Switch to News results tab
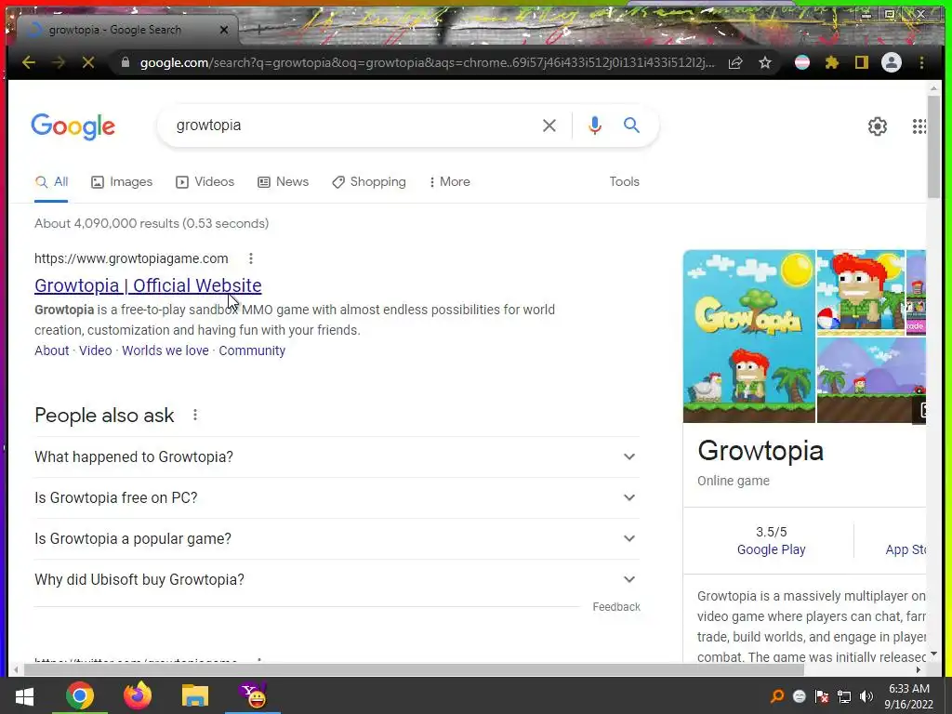Screen dimensions: 952x714 pos(283,181)
